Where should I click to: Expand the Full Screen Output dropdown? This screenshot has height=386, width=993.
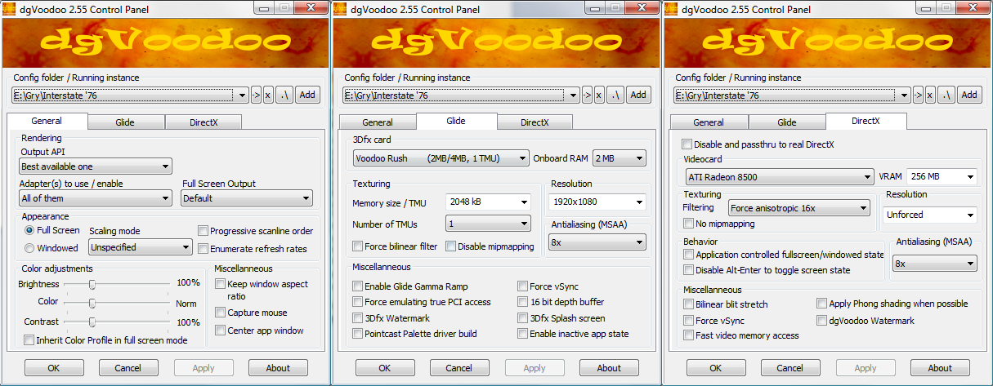(x=248, y=197)
